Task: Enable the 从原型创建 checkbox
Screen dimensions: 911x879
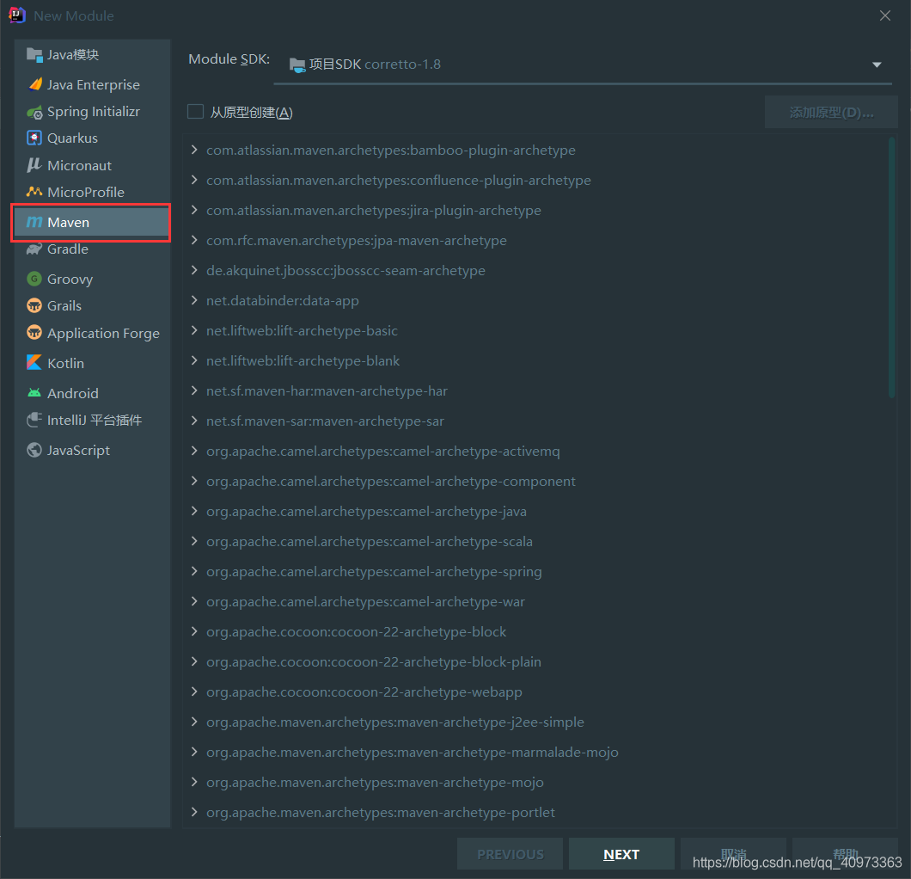Action: pyautogui.click(x=196, y=112)
